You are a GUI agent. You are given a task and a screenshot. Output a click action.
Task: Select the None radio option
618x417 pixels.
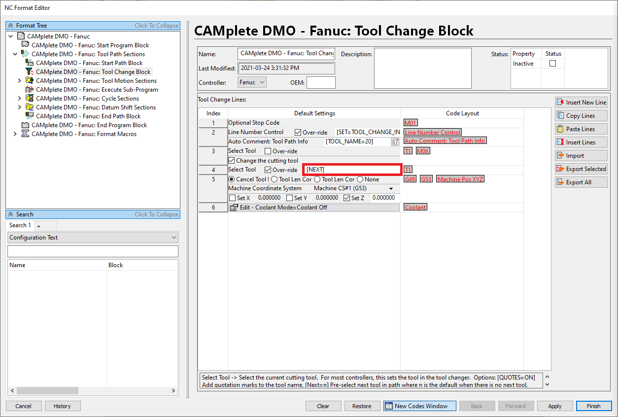click(x=360, y=179)
